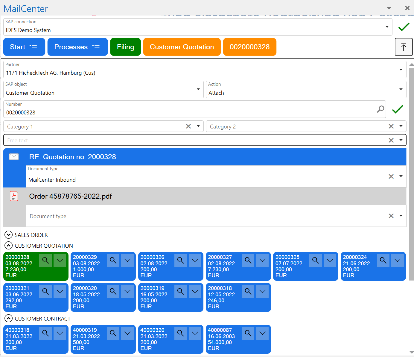Open the SAP object dropdown
The width and height of the screenshot is (414, 357).
coord(198,89)
